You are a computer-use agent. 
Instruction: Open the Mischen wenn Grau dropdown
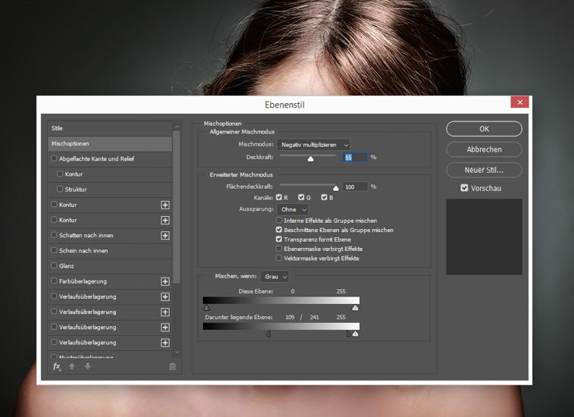tap(275, 277)
